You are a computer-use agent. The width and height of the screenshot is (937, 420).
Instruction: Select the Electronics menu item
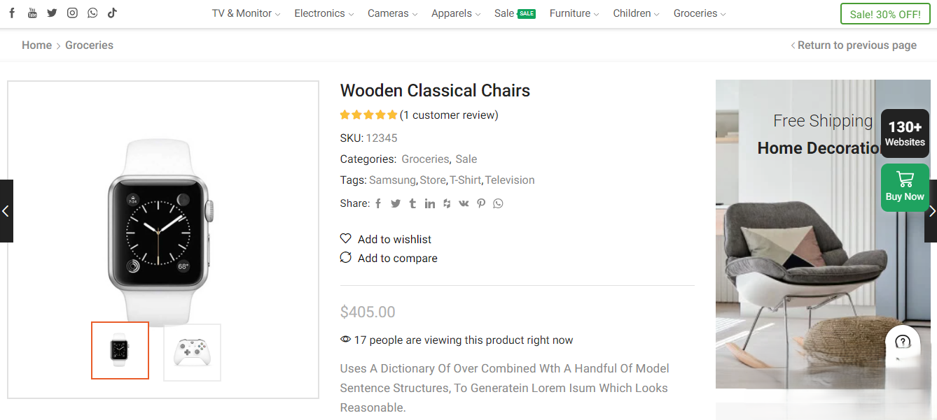click(319, 13)
